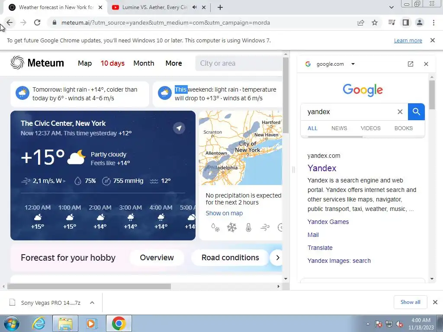Open a new tab with plus button
The width and height of the screenshot is (443, 332).
220,7
